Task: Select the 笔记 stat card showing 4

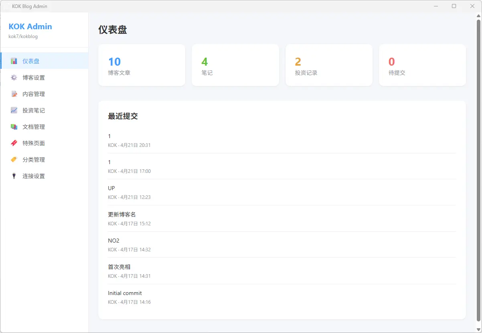Action: (x=235, y=65)
